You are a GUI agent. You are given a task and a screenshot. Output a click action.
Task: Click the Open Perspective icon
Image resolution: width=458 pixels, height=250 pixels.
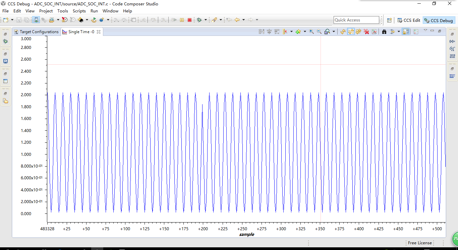[389, 20]
